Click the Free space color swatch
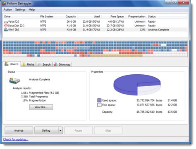 [x=99, y=105]
